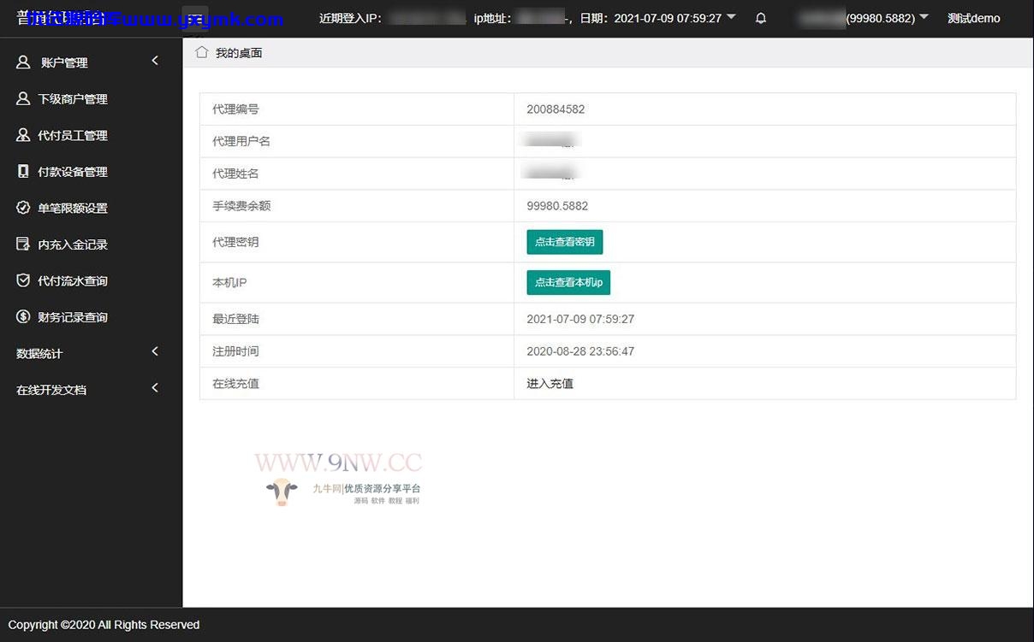Click 测试demo in the header
Screen dimensions: 1034x642
point(973,18)
